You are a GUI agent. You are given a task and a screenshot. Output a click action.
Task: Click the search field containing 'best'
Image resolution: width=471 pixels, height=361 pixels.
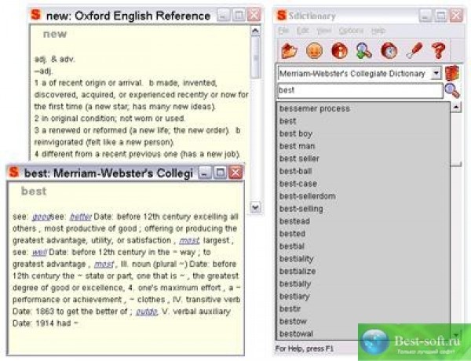click(x=360, y=90)
